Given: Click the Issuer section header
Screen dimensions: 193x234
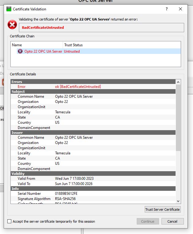Looking at the screenshot, I should click(93, 133).
